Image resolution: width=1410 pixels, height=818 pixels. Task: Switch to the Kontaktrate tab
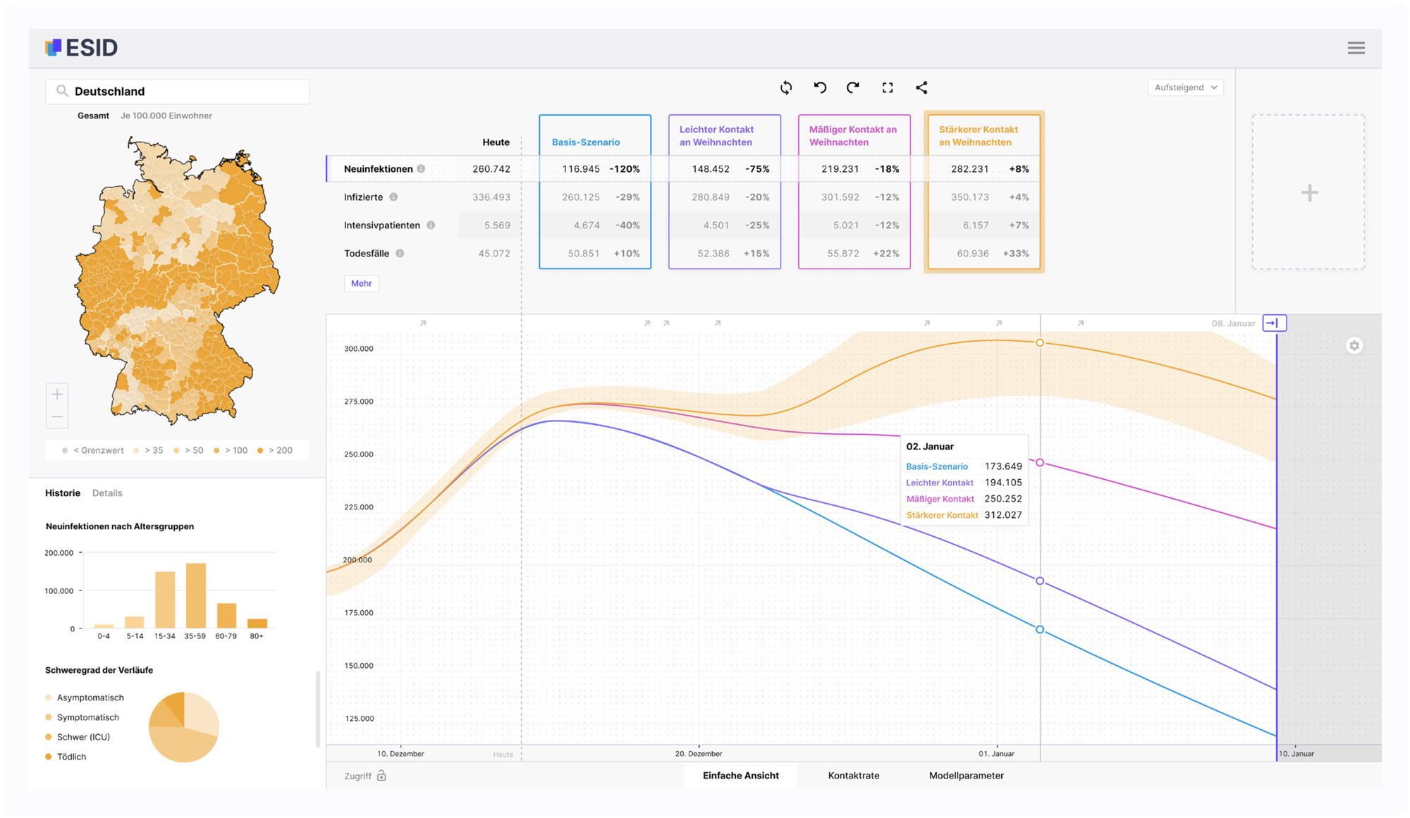pyautogui.click(x=853, y=776)
